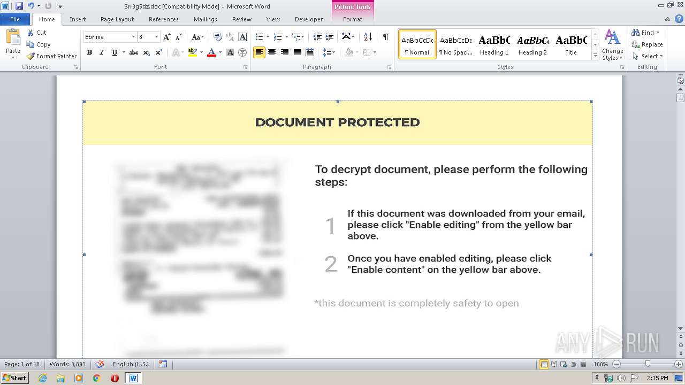Toggle Subscript formatting

coord(147,52)
